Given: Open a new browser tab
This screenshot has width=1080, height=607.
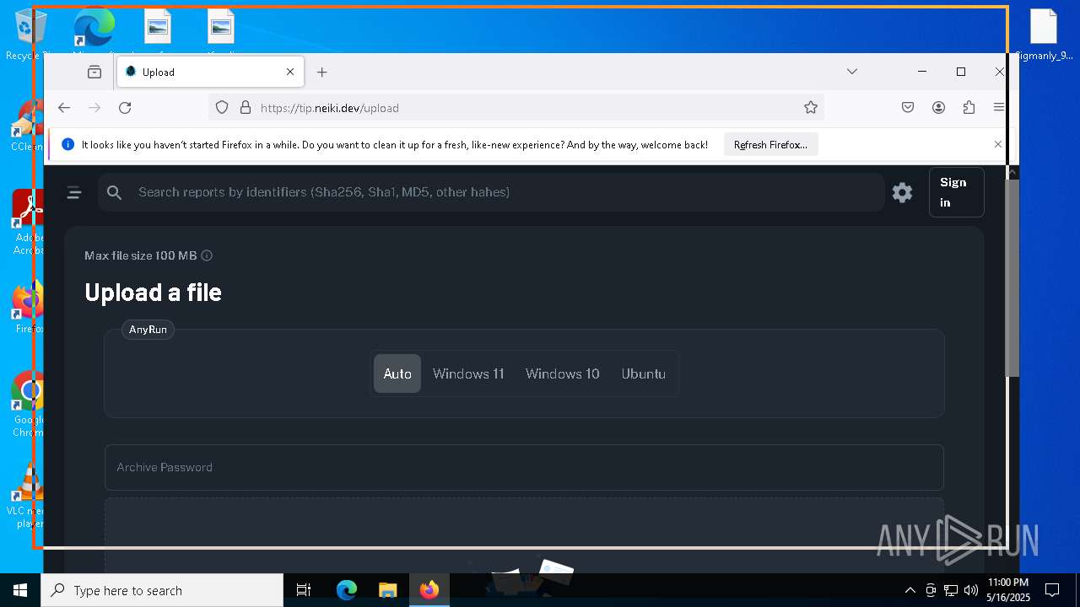Looking at the screenshot, I should point(321,73).
